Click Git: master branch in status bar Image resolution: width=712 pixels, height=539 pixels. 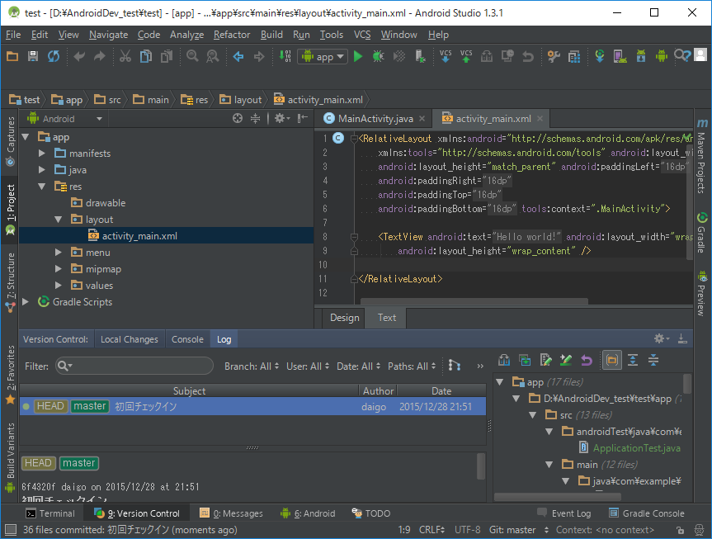[x=519, y=530]
